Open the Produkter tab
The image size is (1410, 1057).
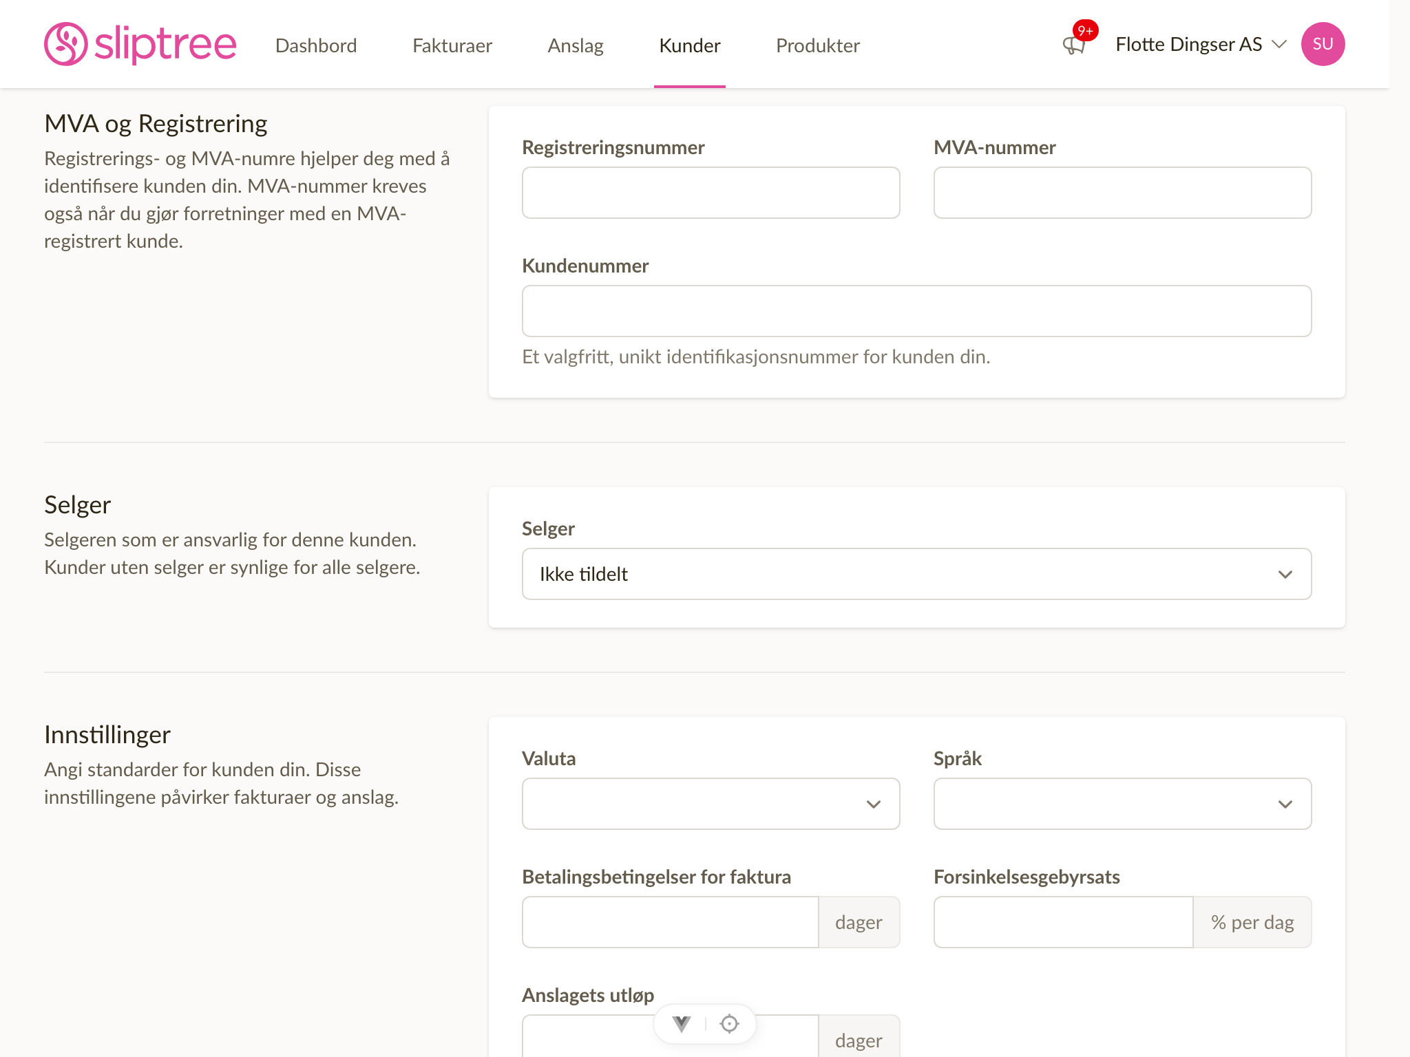[818, 45]
